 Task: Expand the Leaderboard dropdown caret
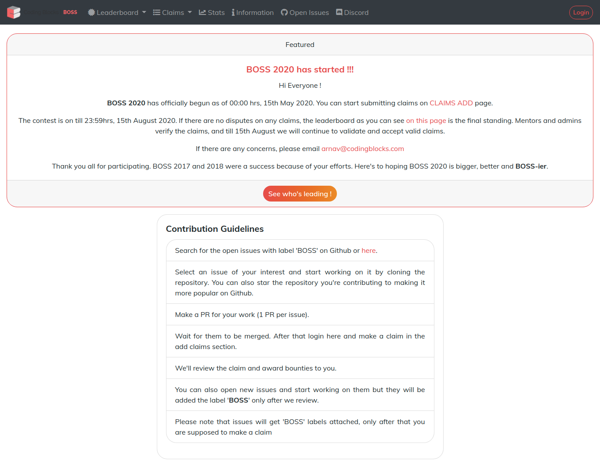(144, 12)
